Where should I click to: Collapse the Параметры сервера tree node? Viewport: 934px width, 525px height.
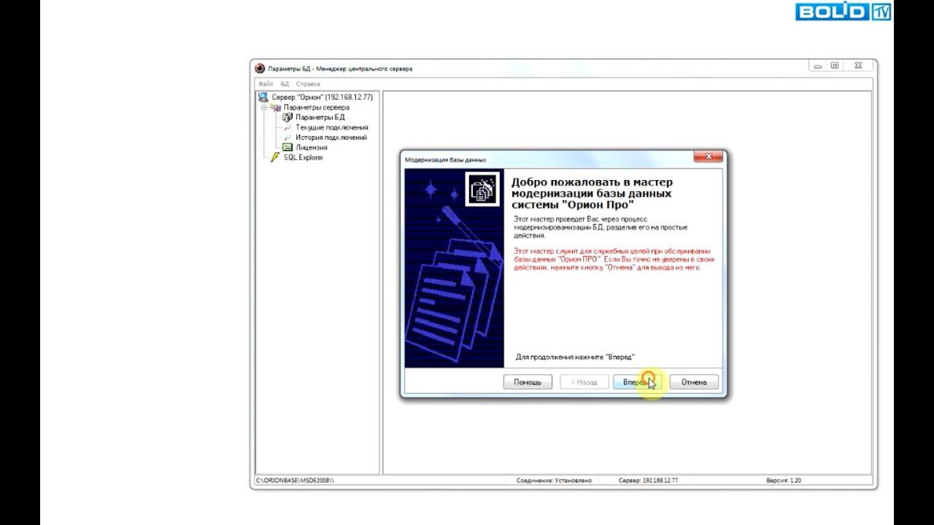click(x=263, y=107)
